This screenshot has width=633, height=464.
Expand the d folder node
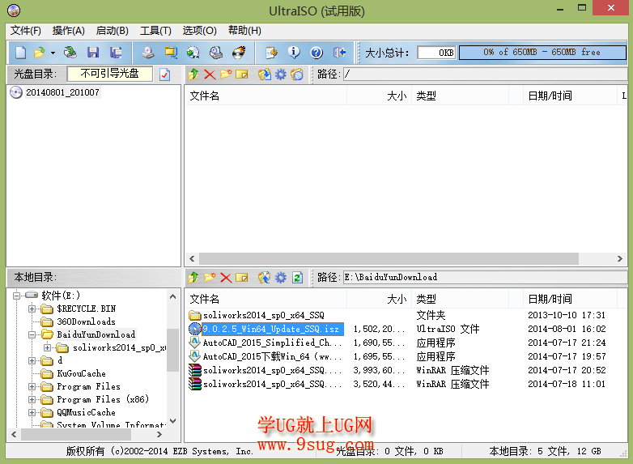pos(32,360)
